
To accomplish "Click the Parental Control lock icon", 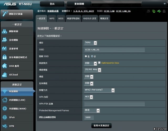I will (4, 57).
